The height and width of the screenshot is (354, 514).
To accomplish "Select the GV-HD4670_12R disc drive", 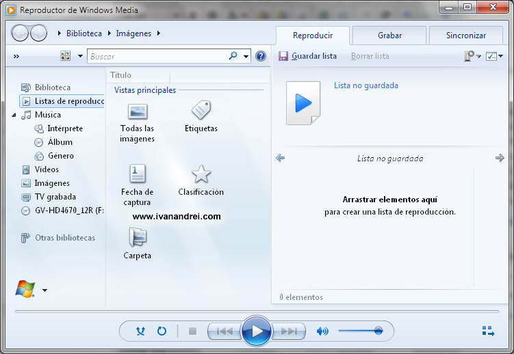I will pyautogui.click(x=62, y=210).
